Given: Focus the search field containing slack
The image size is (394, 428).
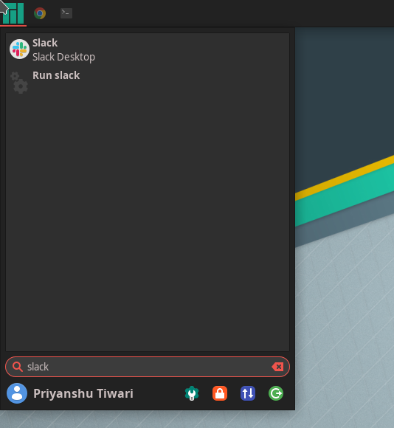Looking at the screenshot, I should 148,367.
